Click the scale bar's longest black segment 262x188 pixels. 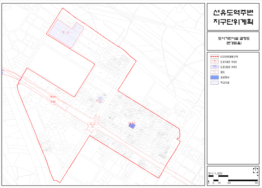coord(243,180)
